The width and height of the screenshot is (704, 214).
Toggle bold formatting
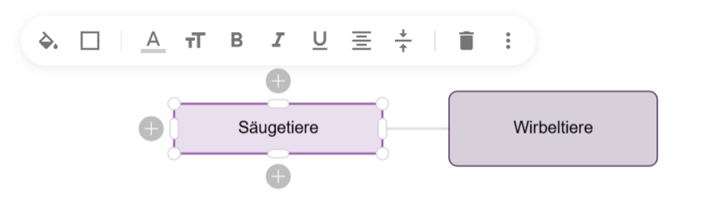coord(236,41)
